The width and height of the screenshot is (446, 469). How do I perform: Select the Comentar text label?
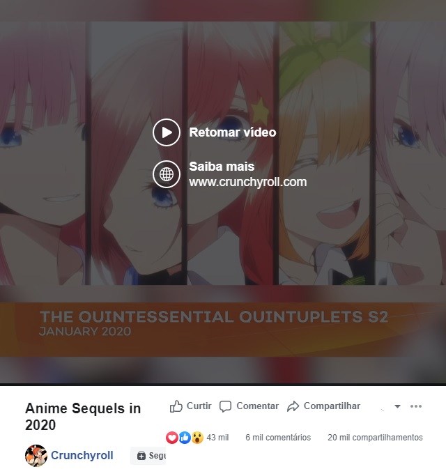tap(257, 406)
